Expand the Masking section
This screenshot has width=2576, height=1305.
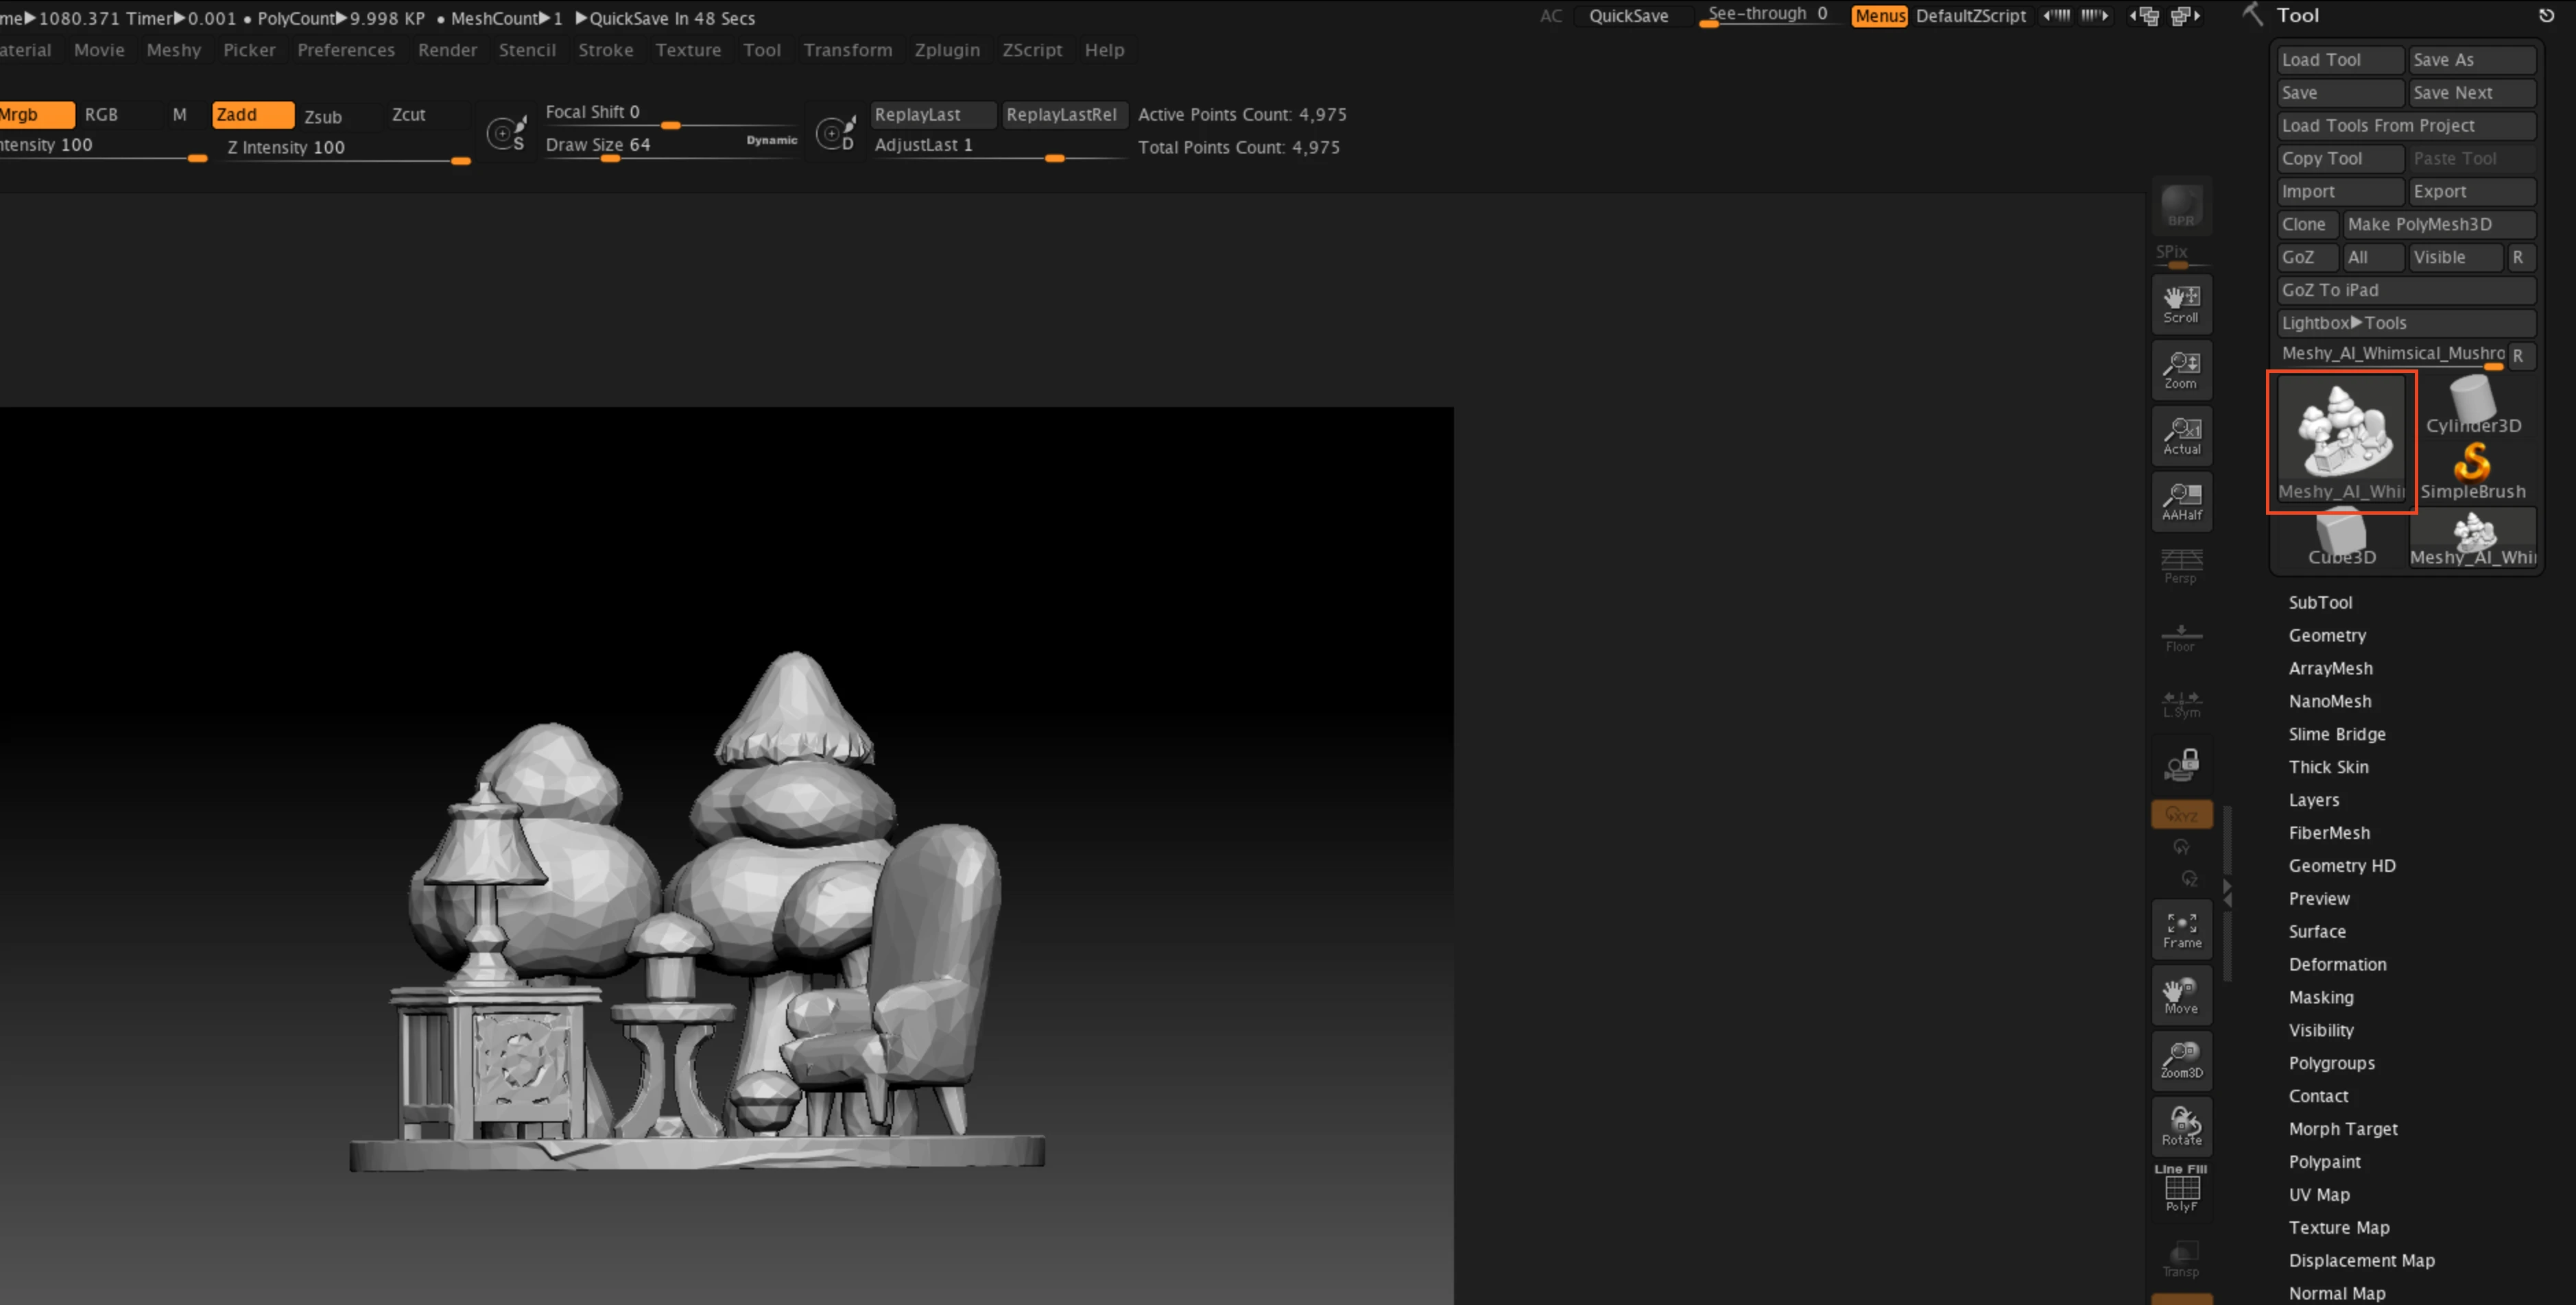click(2321, 997)
